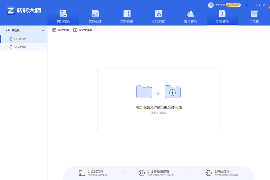Select the OFD转换 tab icon

[x=222, y=14]
